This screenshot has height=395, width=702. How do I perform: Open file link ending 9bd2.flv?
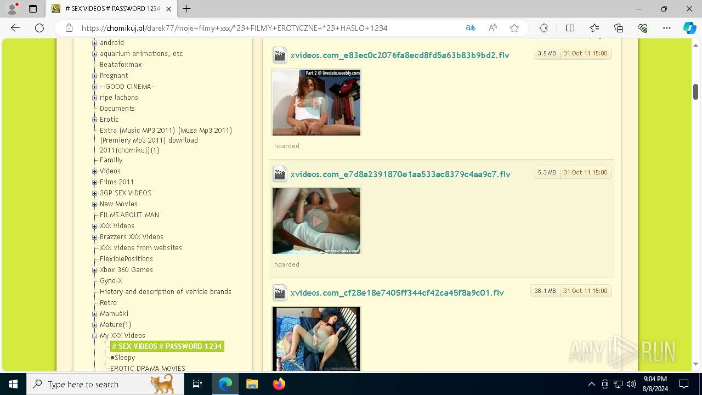pyautogui.click(x=400, y=55)
